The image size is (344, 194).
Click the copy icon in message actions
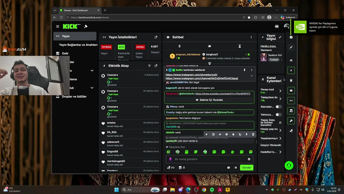(233, 134)
